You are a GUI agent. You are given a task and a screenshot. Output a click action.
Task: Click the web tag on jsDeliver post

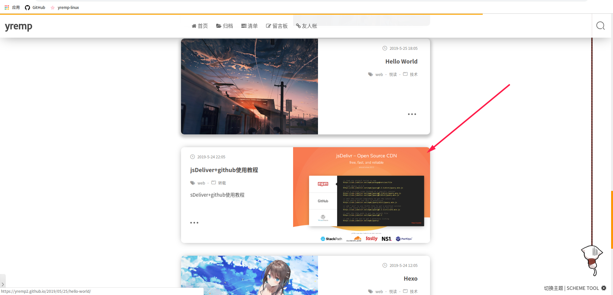(x=201, y=183)
